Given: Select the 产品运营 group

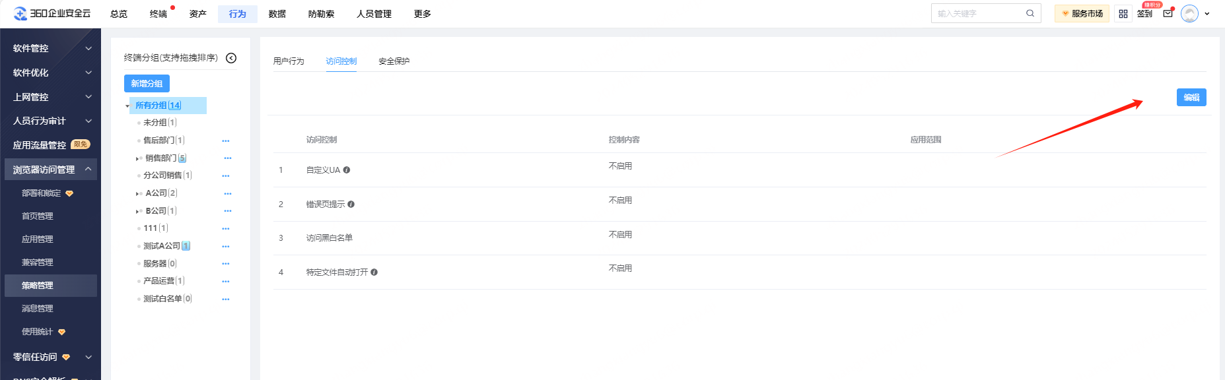Looking at the screenshot, I should 164,281.
